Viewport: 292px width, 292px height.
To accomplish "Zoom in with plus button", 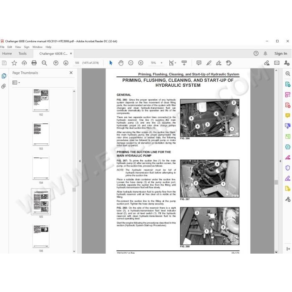I will pyautogui.click(x=141, y=63).
